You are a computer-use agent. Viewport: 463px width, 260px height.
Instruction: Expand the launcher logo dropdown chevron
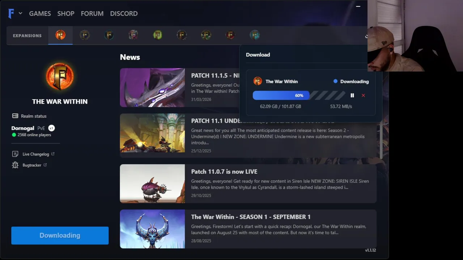click(x=20, y=13)
